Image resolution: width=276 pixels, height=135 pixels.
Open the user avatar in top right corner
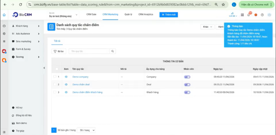pyautogui.click(x=269, y=15)
